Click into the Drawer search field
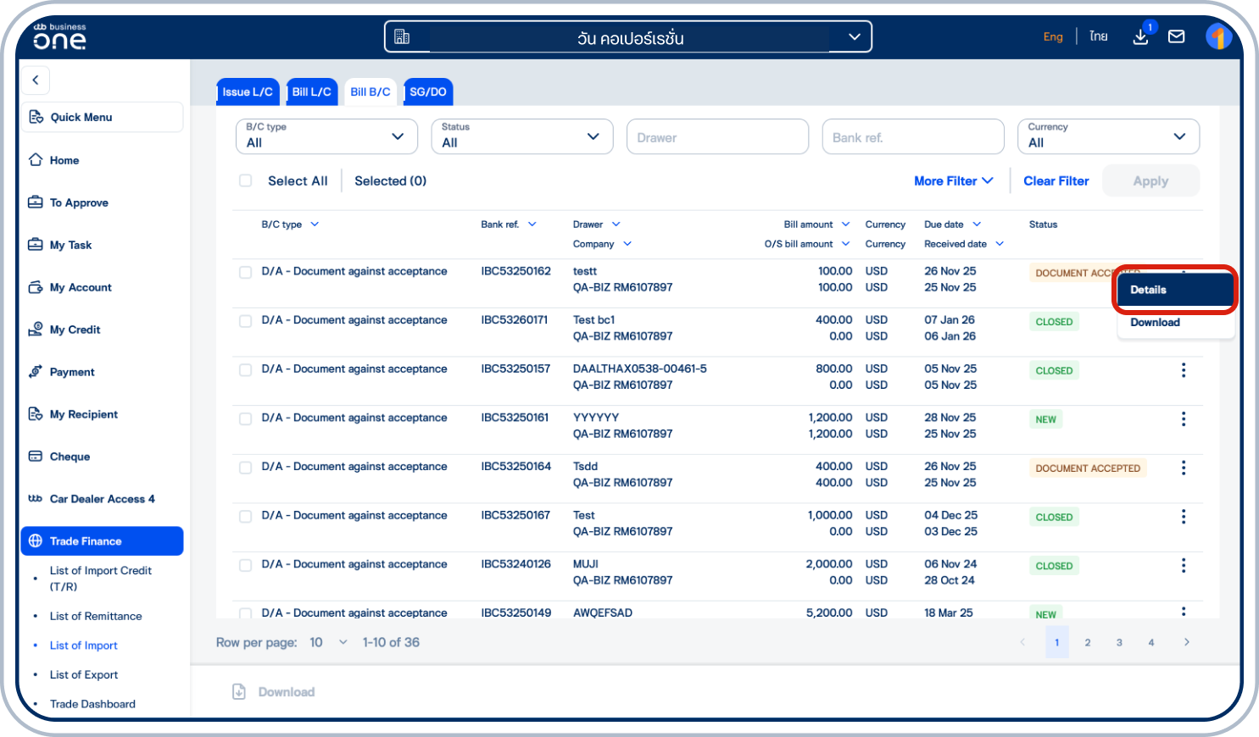The image size is (1259, 737). [716, 137]
